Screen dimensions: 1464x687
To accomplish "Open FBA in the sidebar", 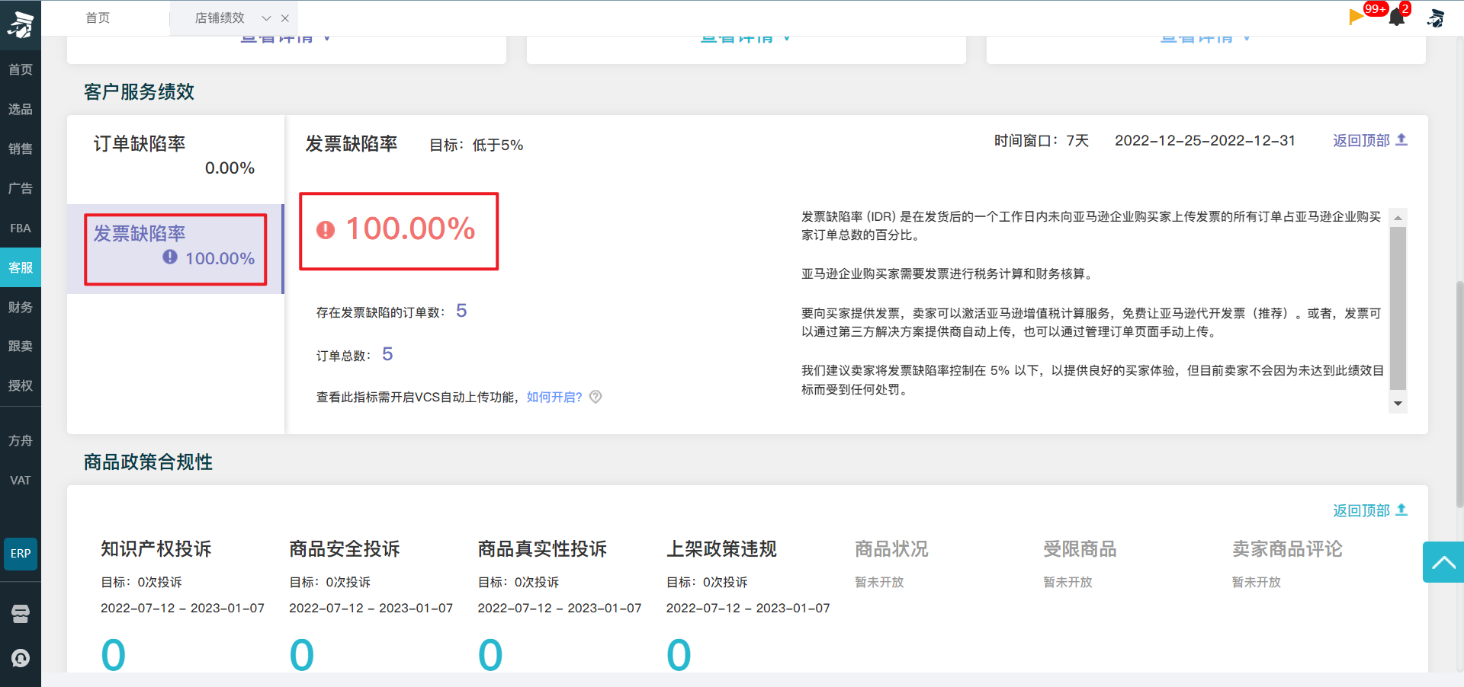I will (21, 228).
